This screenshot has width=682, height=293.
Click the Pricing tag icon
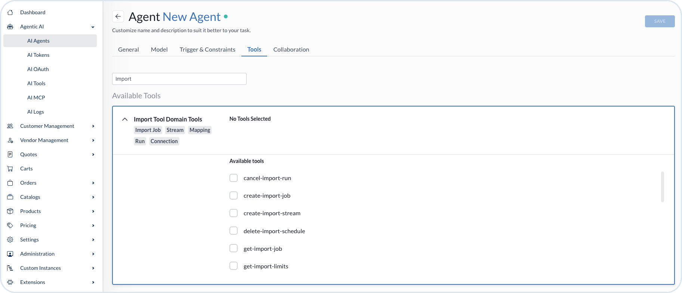pos(10,225)
